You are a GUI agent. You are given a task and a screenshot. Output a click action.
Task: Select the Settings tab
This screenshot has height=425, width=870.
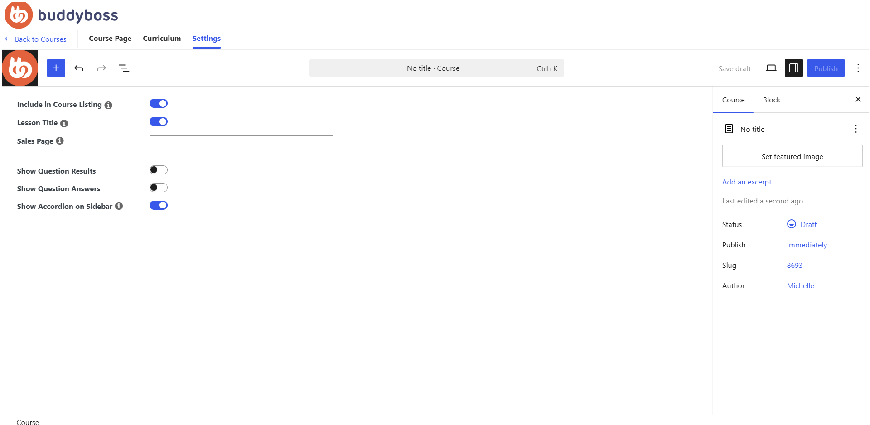[x=207, y=39]
